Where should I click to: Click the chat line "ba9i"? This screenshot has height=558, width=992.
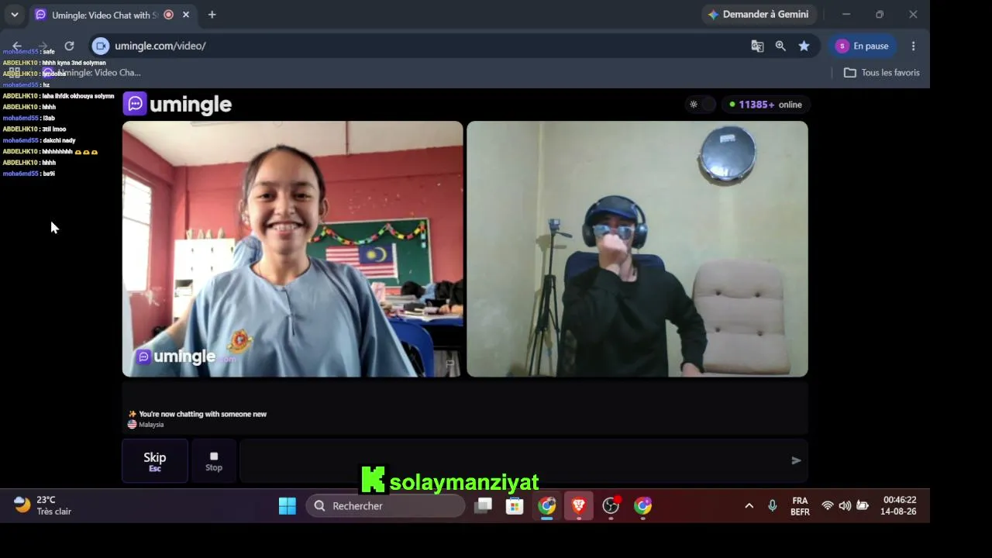(49, 174)
